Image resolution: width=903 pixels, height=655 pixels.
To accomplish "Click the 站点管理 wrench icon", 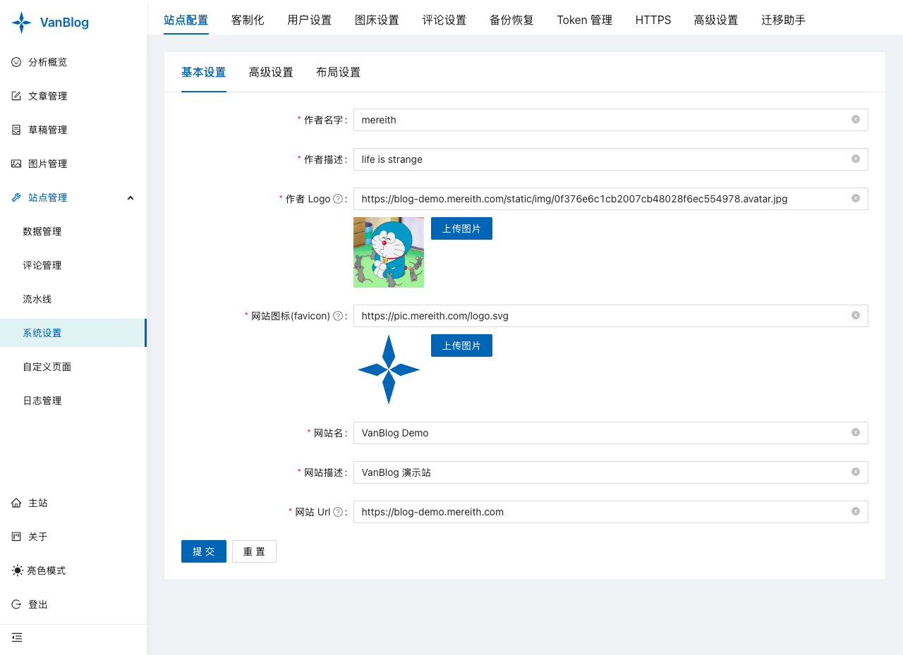I will (x=16, y=197).
